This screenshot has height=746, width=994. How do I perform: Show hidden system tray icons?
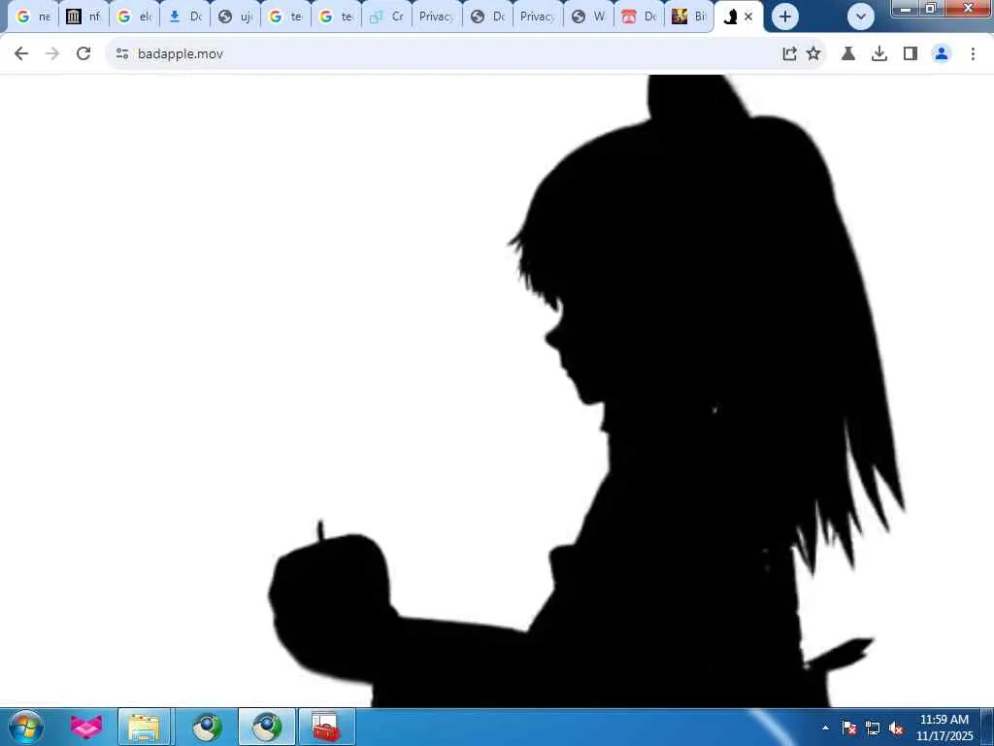point(825,728)
